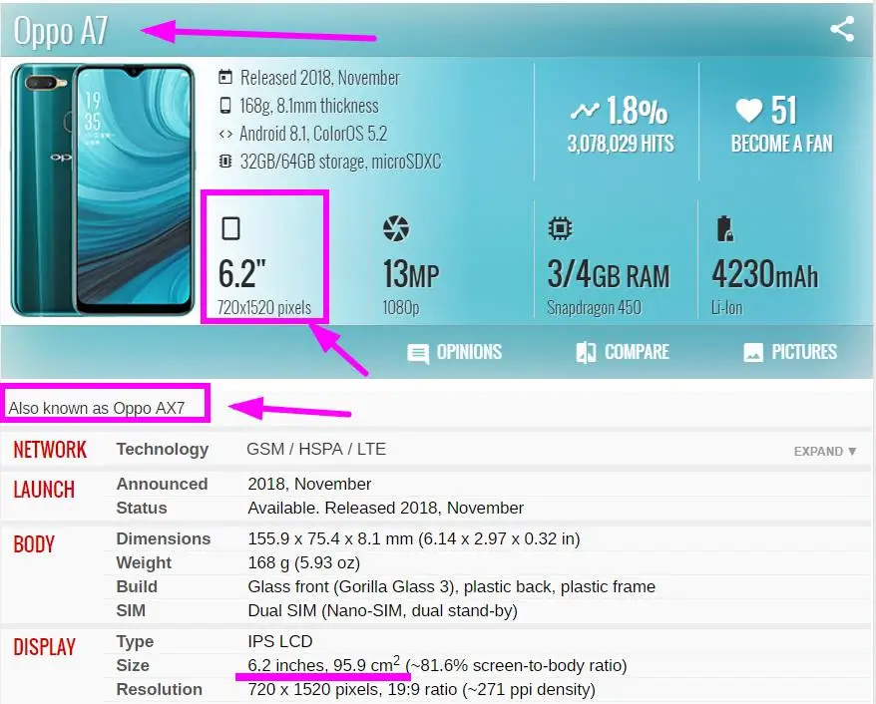Click the Snapdragon 450 text
This screenshot has width=876, height=704.
594,307
